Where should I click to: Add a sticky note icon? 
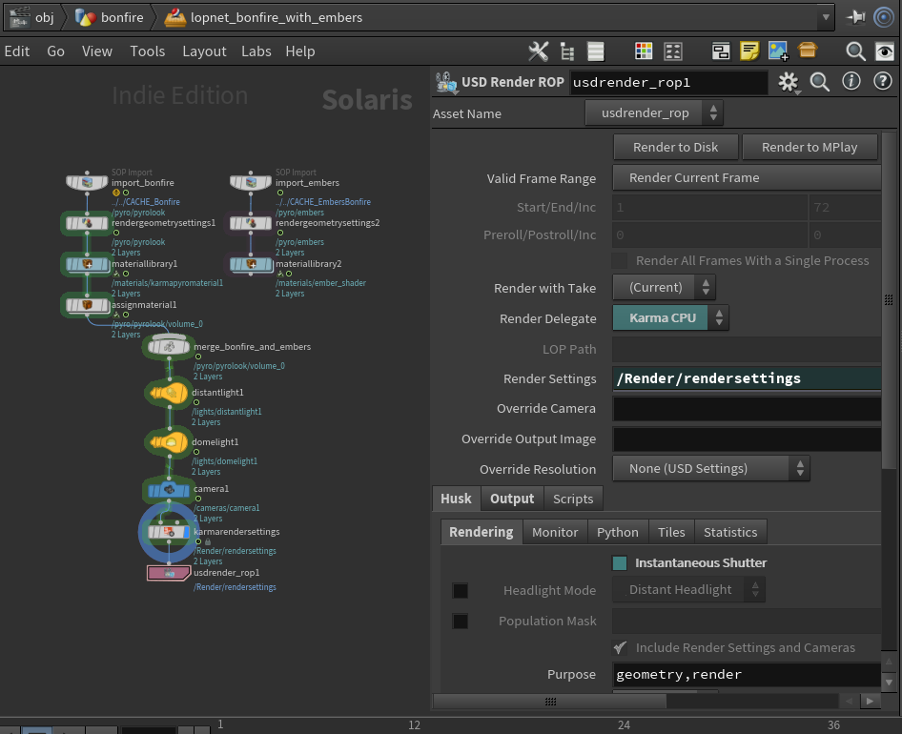pyautogui.click(x=749, y=51)
